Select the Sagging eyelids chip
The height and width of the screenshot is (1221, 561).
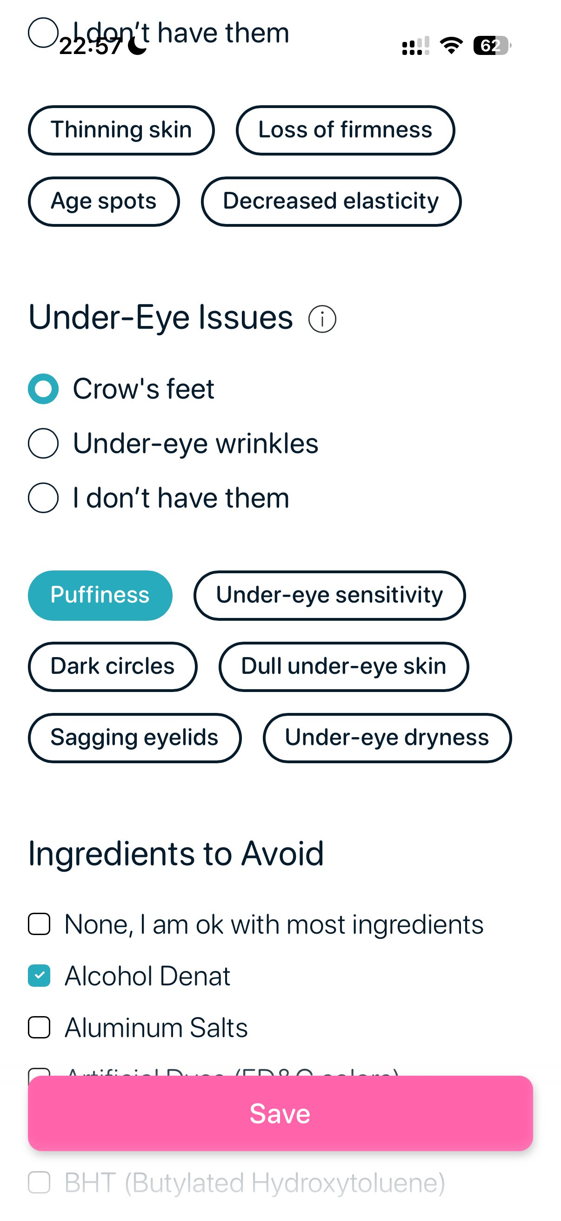tap(135, 738)
